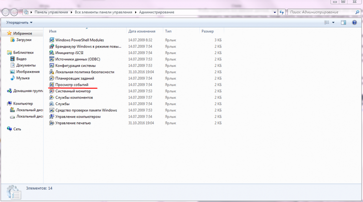Select the Службы компонентов name

pos(74,98)
